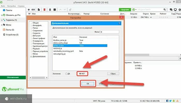Screen dimensions: 181x103
Task: Select Папки in settings tree
Action: (x=35, y=28)
